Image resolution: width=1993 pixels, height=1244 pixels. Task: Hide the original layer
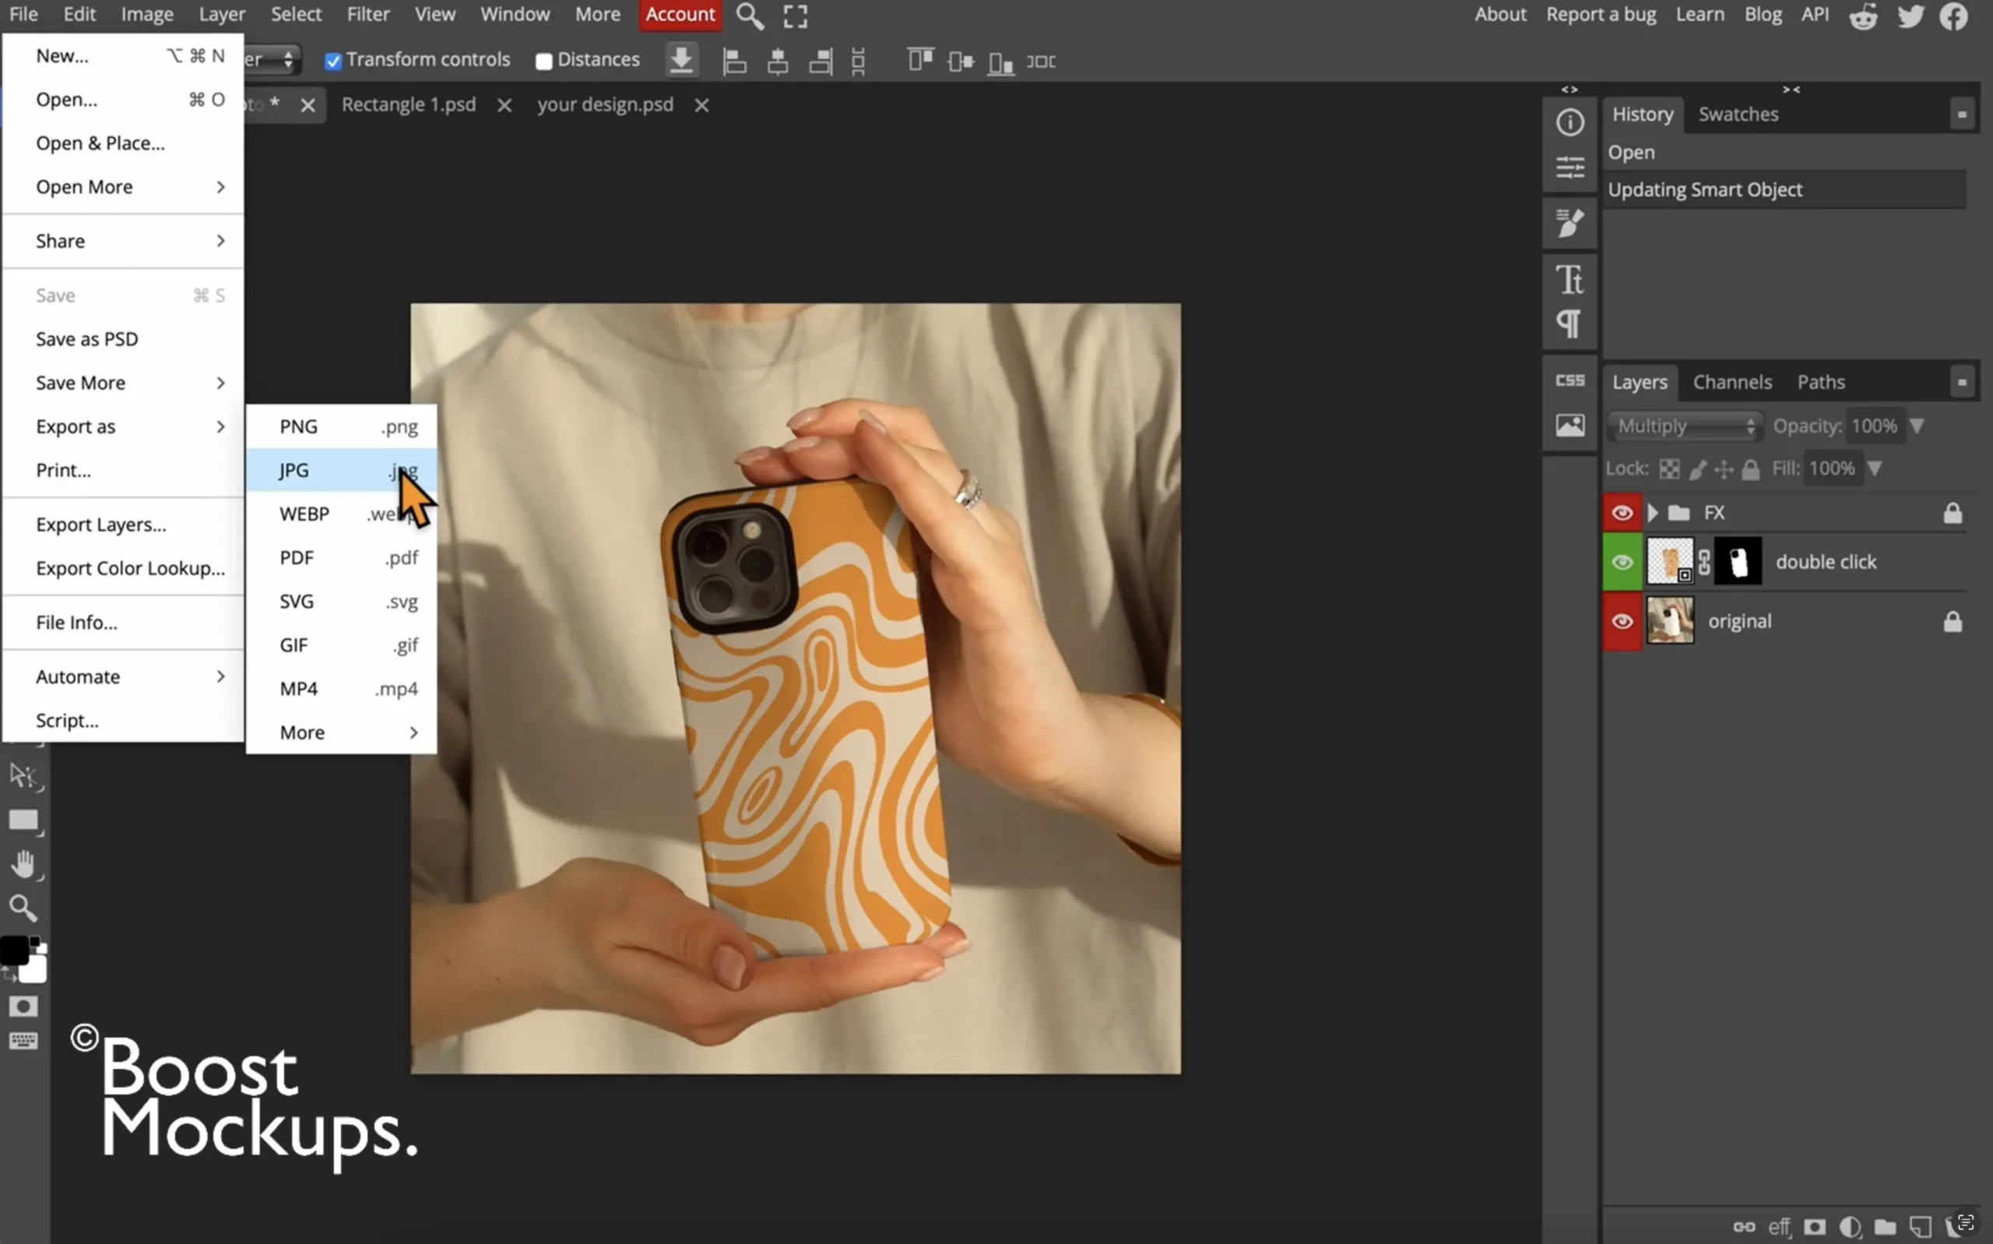point(1622,621)
